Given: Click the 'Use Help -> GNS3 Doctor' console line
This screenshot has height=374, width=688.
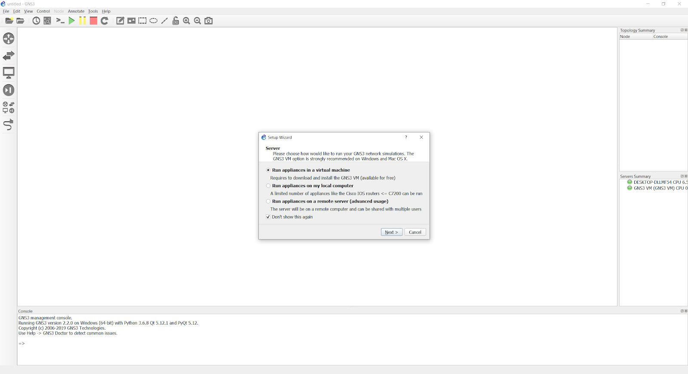Looking at the screenshot, I should click(68, 334).
